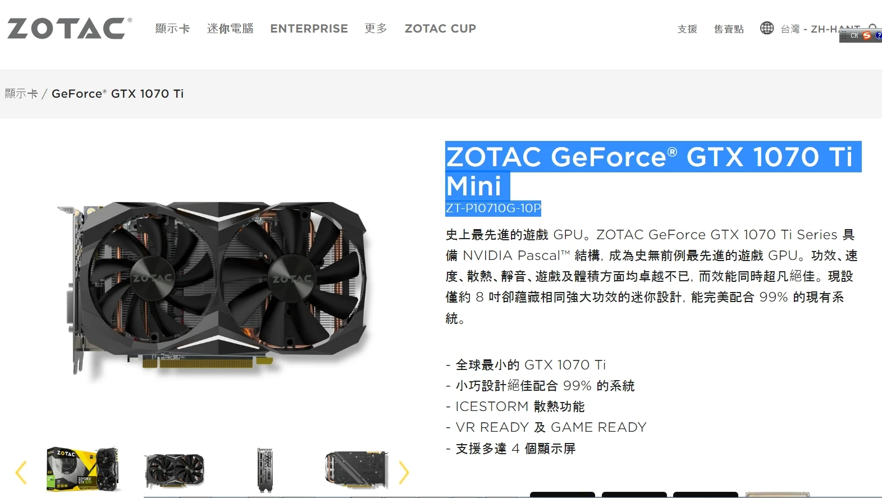Screen dimensions: 882x498
Task: Click the Sogou input method S icon
Action: click(x=867, y=35)
